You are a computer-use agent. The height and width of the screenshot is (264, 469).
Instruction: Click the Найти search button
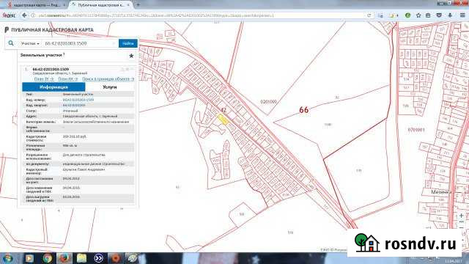click(128, 43)
